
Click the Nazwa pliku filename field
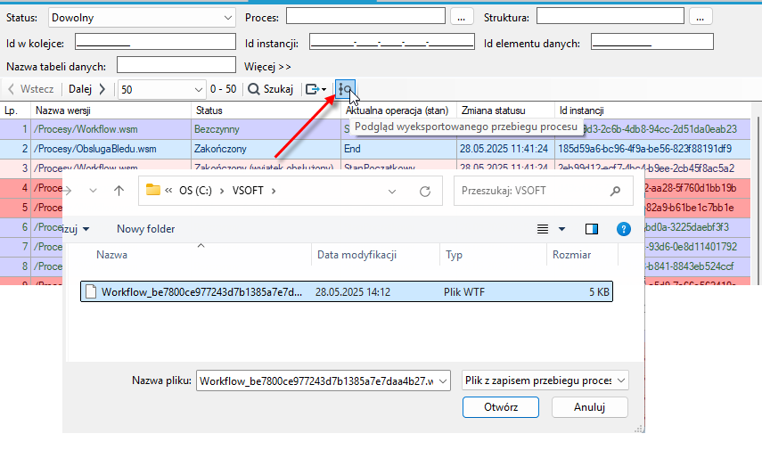coord(316,381)
